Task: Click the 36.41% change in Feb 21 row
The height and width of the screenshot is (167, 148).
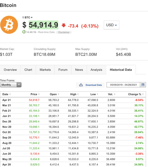Action: (139, 111)
